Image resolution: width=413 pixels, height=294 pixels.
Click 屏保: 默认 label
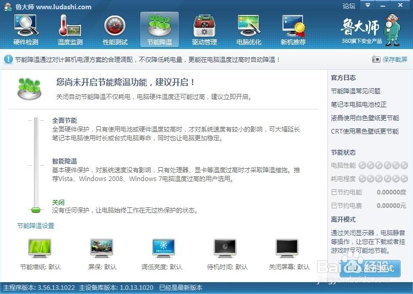[x=102, y=267]
